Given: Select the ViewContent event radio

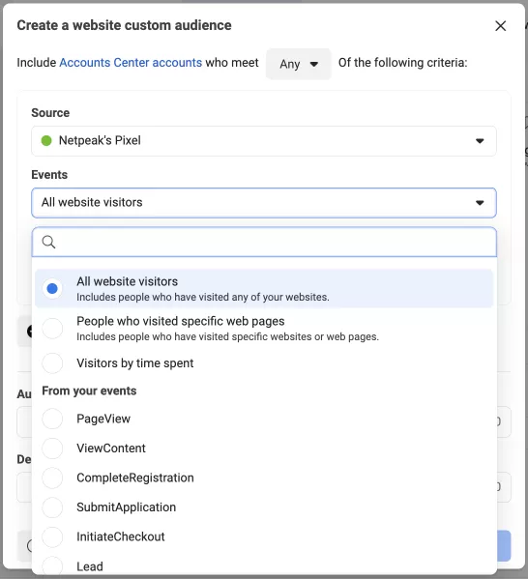Looking at the screenshot, I should click(x=52, y=449).
